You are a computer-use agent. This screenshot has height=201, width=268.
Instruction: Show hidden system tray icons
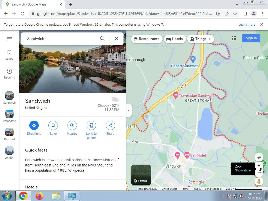point(222,196)
